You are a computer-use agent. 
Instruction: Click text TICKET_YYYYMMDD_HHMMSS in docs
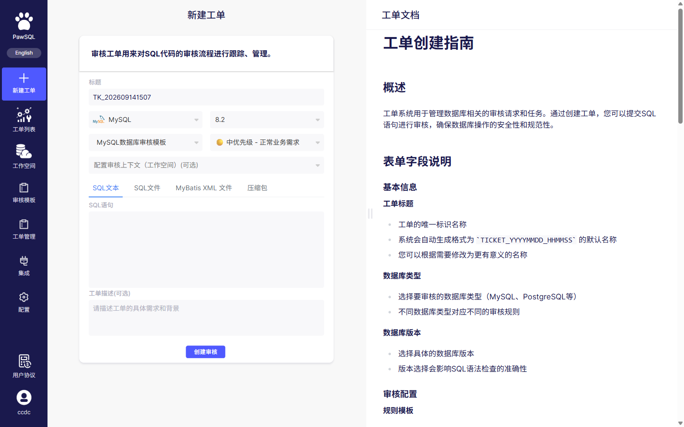526,240
